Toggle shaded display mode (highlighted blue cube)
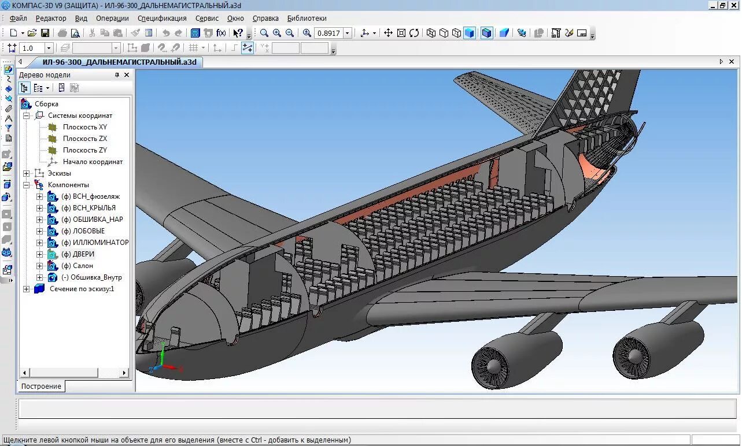 pyautogui.click(x=470, y=33)
